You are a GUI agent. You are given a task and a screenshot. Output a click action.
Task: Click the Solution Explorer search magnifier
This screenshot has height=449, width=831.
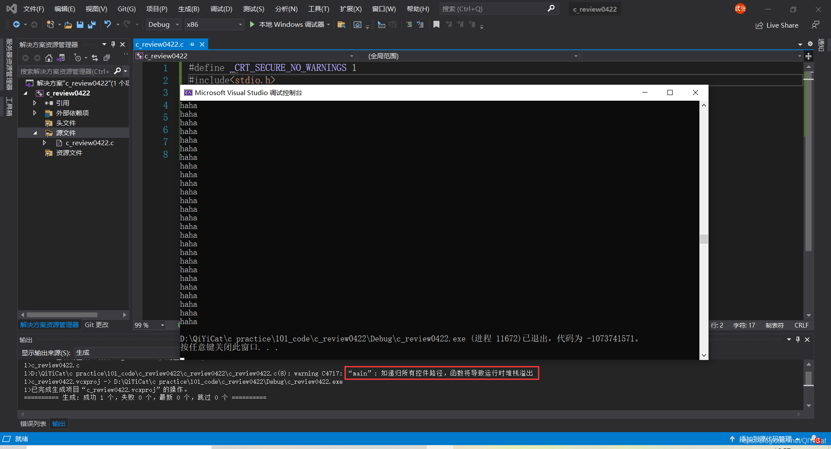click(x=117, y=71)
